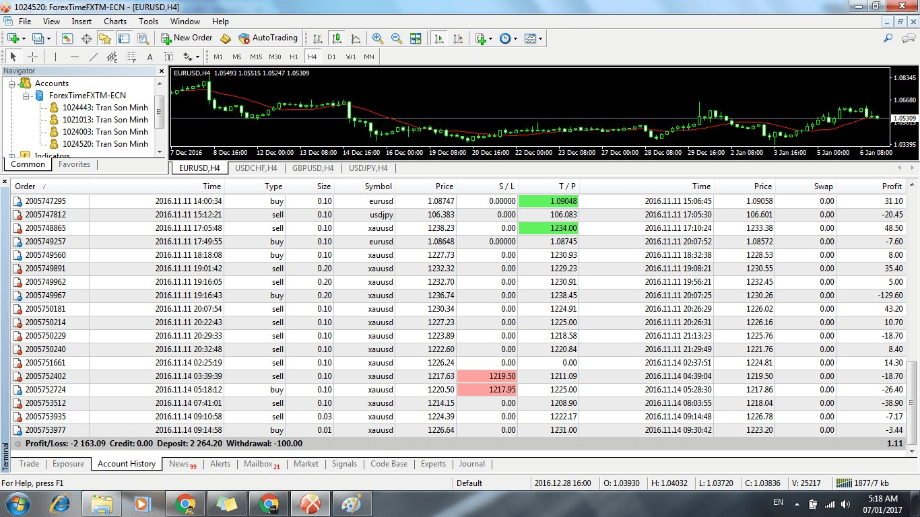Image resolution: width=920 pixels, height=517 pixels.
Task: Switch to GBPUSD,H4 chart tab
Action: coord(313,168)
